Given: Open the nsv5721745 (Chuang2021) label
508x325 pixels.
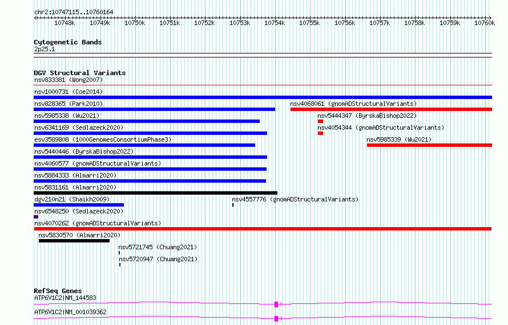Looking at the screenshot, I should click(158, 247).
